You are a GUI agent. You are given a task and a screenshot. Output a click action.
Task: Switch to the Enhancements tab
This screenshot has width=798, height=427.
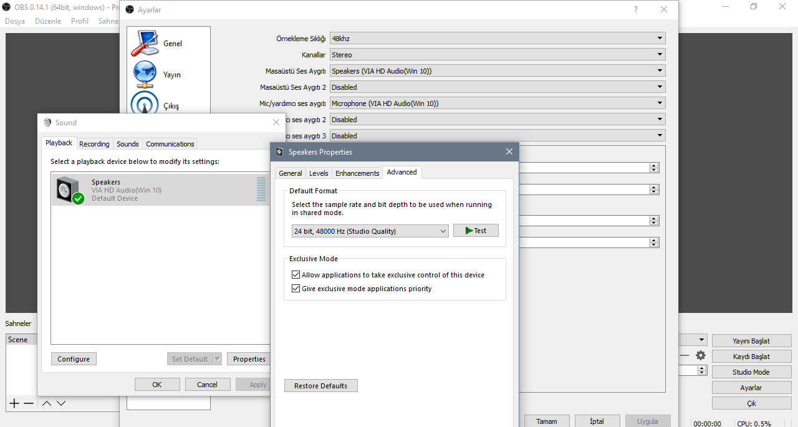point(357,173)
